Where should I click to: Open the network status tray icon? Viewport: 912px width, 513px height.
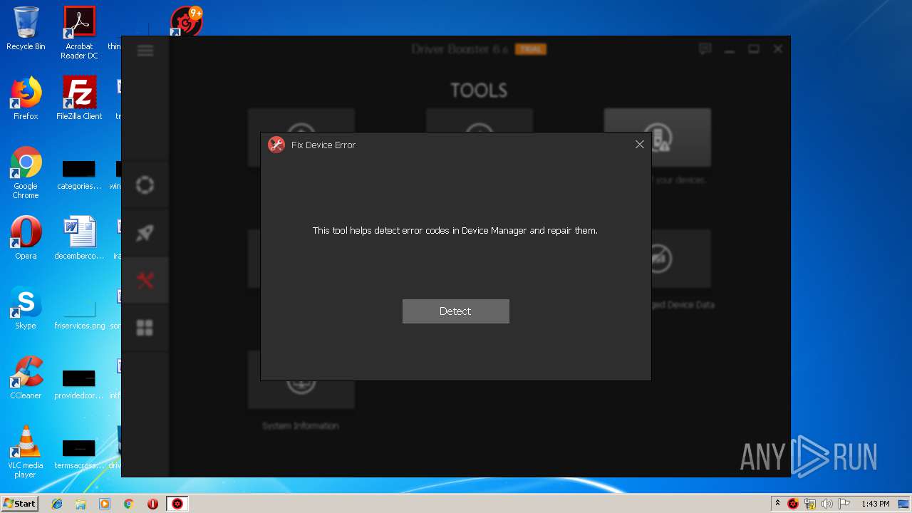pyautogui.click(x=810, y=504)
